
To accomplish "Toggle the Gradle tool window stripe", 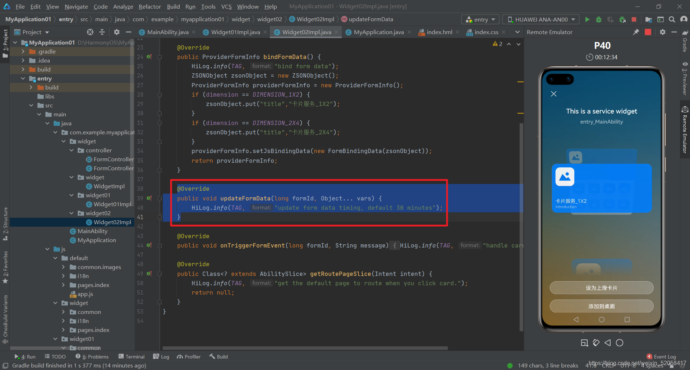I will coord(685,41).
